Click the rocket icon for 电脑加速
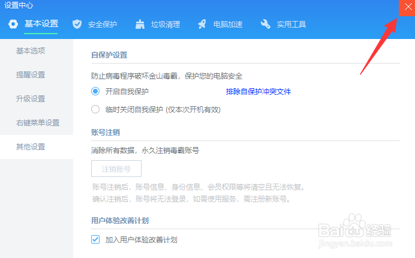The height and width of the screenshot is (258, 415). (x=202, y=24)
